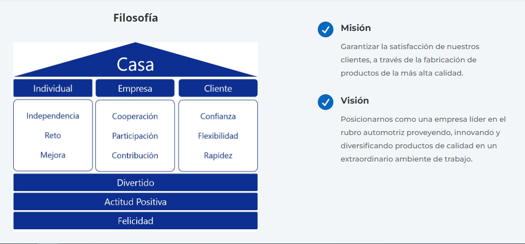Select the Individual header block
525x244 pixels.
(53, 88)
